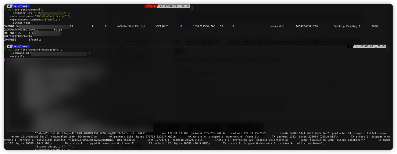Click the red 255 x exit status badge

click(151, 6)
